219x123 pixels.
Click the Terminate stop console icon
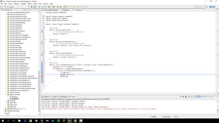(x=180, y=96)
